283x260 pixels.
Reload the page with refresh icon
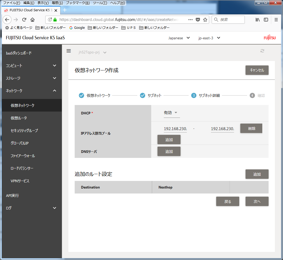(24, 19)
